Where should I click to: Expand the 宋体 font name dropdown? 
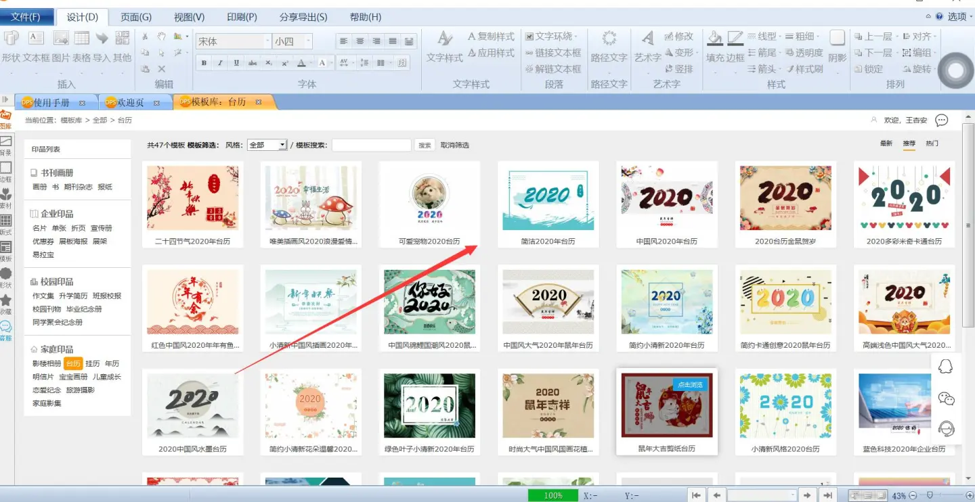pyautogui.click(x=267, y=42)
